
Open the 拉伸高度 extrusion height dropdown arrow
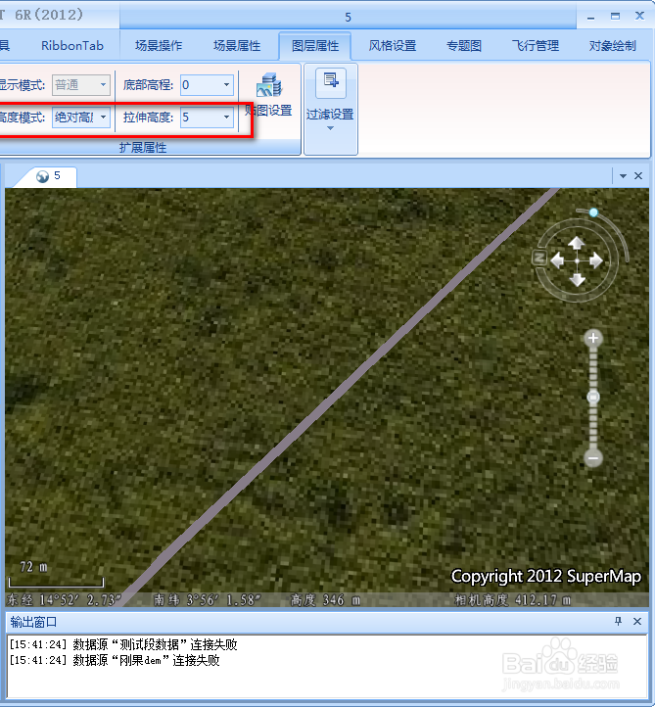click(x=227, y=118)
